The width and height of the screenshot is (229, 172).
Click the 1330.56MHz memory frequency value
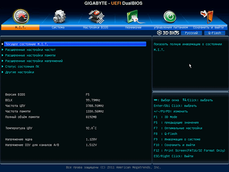click(95, 112)
